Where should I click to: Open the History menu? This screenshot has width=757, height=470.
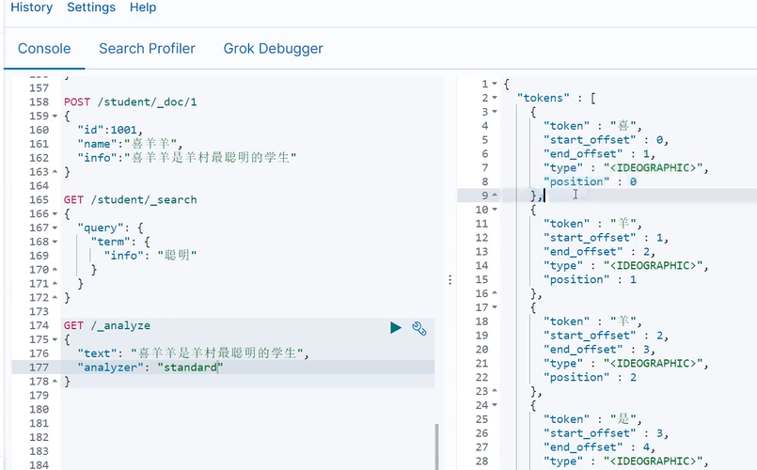(31, 8)
